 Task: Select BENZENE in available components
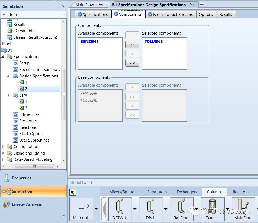pyautogui.click(x=89, y=41)
